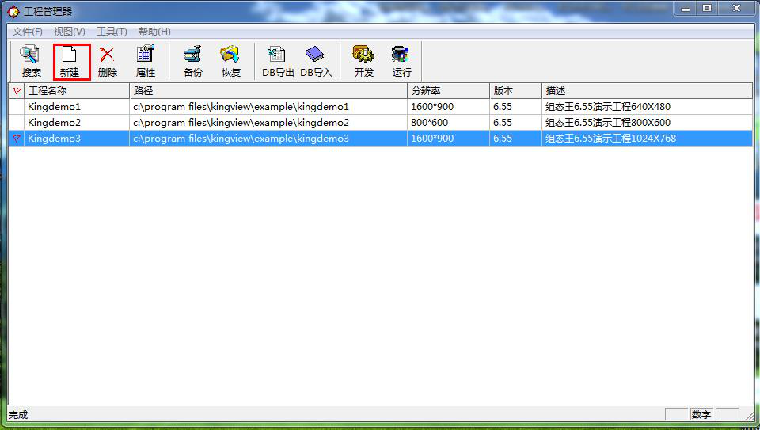Start runtime with 运行 icon

[x=401, y=61]
